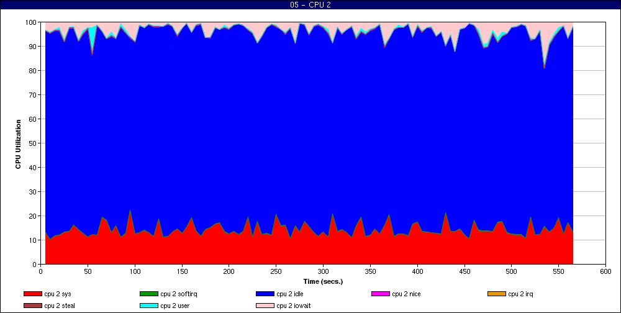Select the 'cpu 2 user' legend label
This screenshot has height=313, width=621.
[x=176, y=306]
